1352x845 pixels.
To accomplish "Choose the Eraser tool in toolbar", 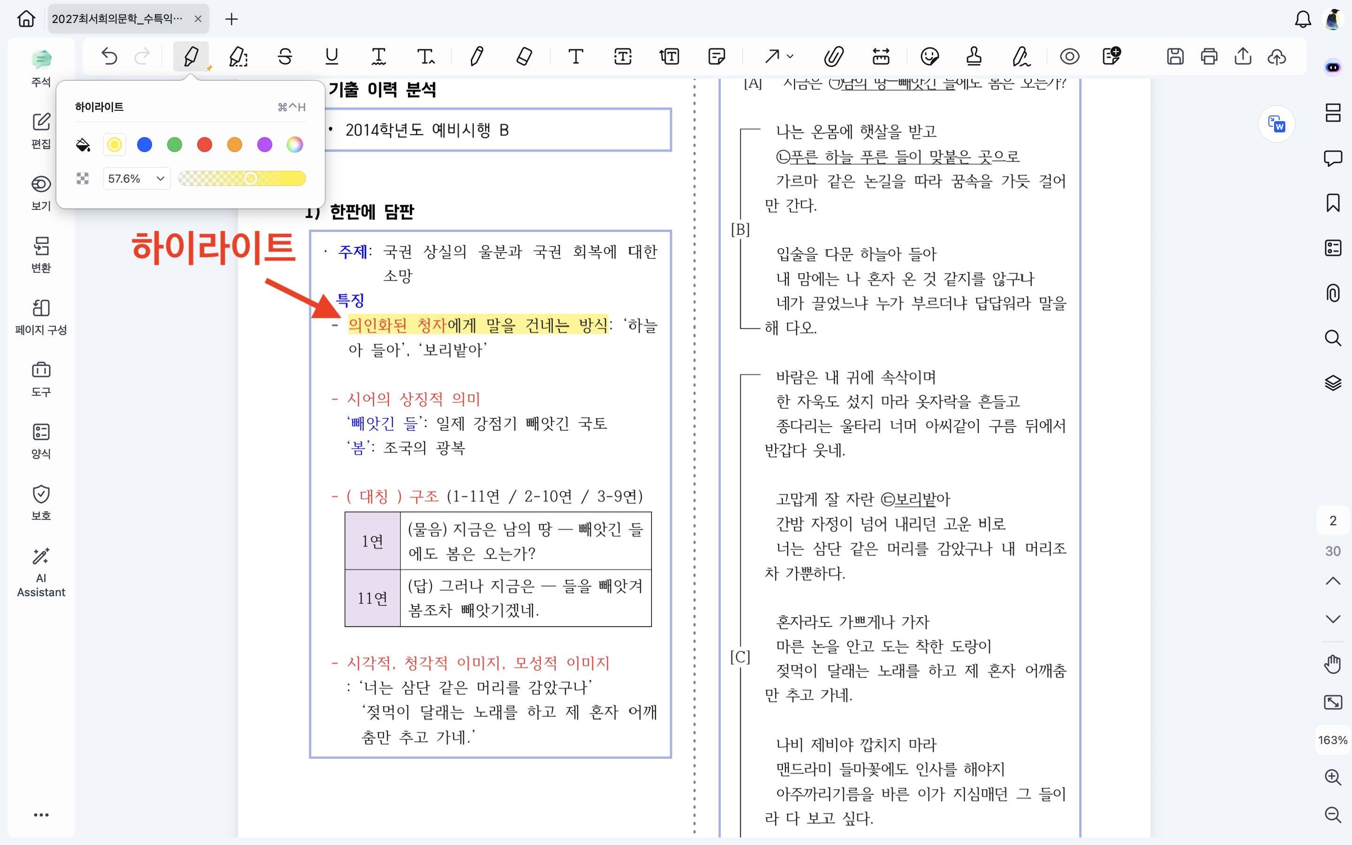I will pyautogui.click(x=524, y=56).
